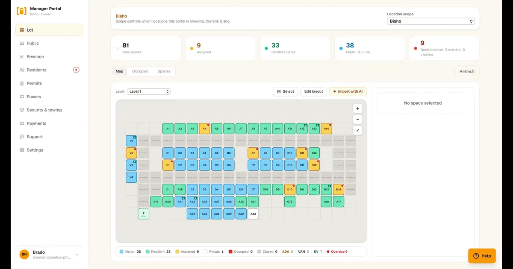This screenshot has height=269, width=513.
Task: Click the Assigned yellow legend swatch
Action: pyautogui.click(x=177, y=251)
